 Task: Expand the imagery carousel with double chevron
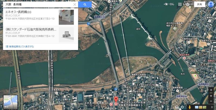point(212,107)
